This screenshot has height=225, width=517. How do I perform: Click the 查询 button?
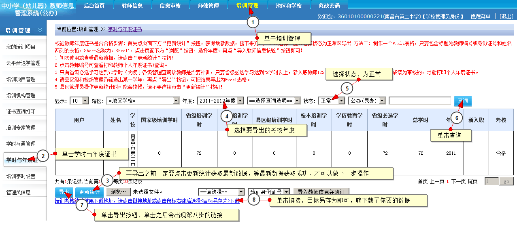click(x=462, y=101)
